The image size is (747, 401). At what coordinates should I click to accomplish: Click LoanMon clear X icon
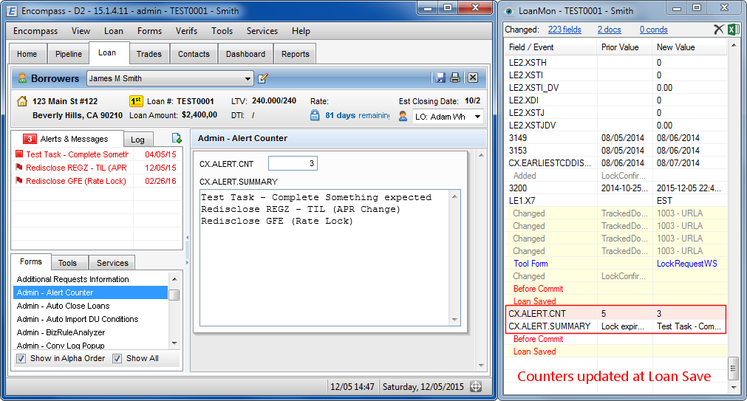tap(719, 30)
